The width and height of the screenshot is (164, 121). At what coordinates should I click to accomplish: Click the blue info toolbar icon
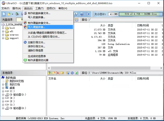click(x=76, y=14)
